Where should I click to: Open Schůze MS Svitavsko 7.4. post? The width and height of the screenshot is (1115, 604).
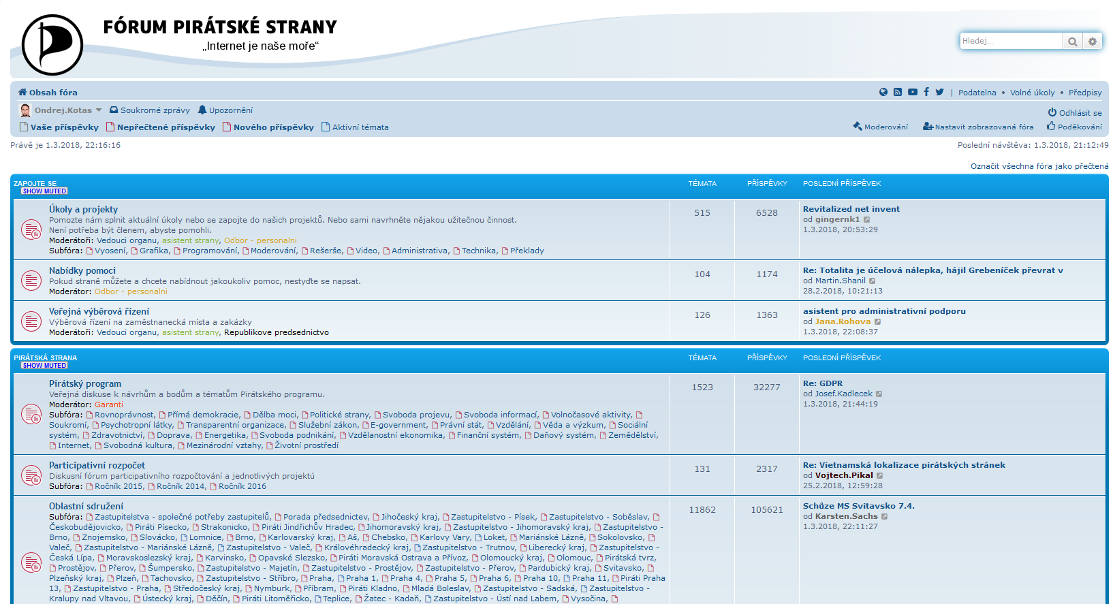tap(859, 507)
